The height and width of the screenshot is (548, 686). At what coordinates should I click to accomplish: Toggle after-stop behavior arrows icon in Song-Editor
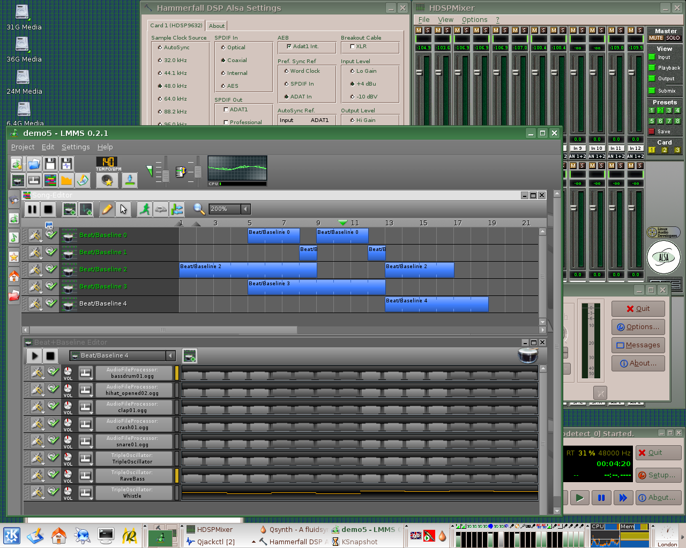pyautogui.click(x=177, y=209)
